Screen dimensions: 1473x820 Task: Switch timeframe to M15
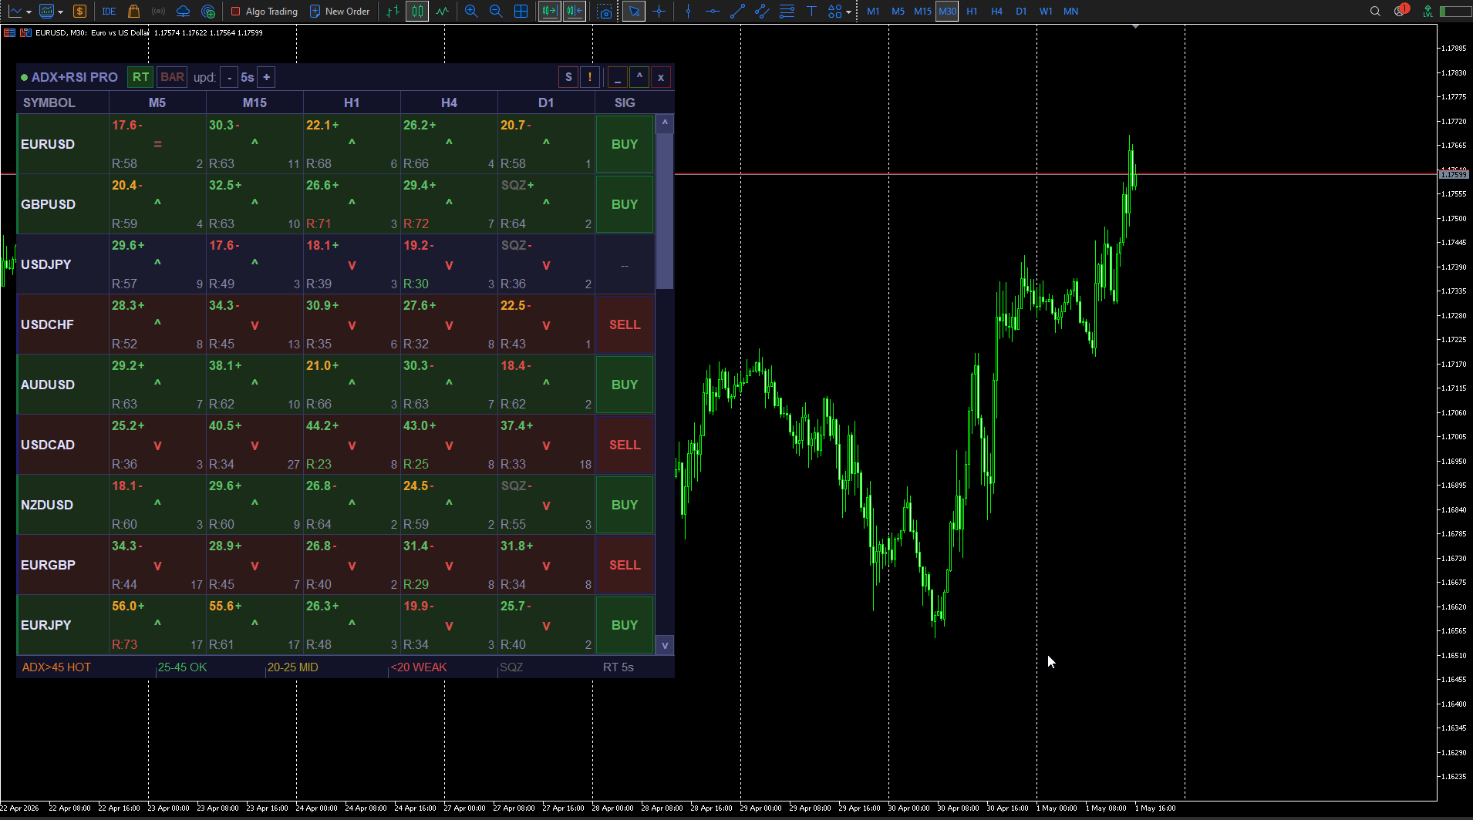[922, 12]
